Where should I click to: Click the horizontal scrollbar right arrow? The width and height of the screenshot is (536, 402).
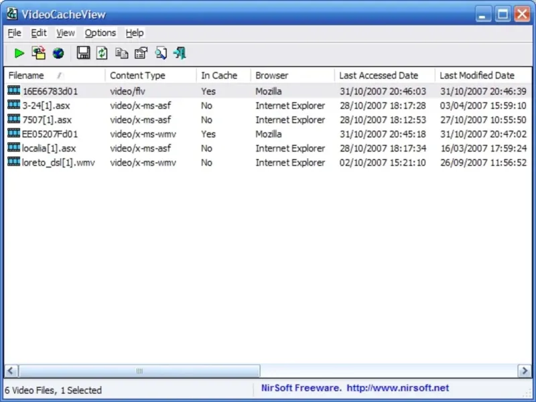click(525, 371)
